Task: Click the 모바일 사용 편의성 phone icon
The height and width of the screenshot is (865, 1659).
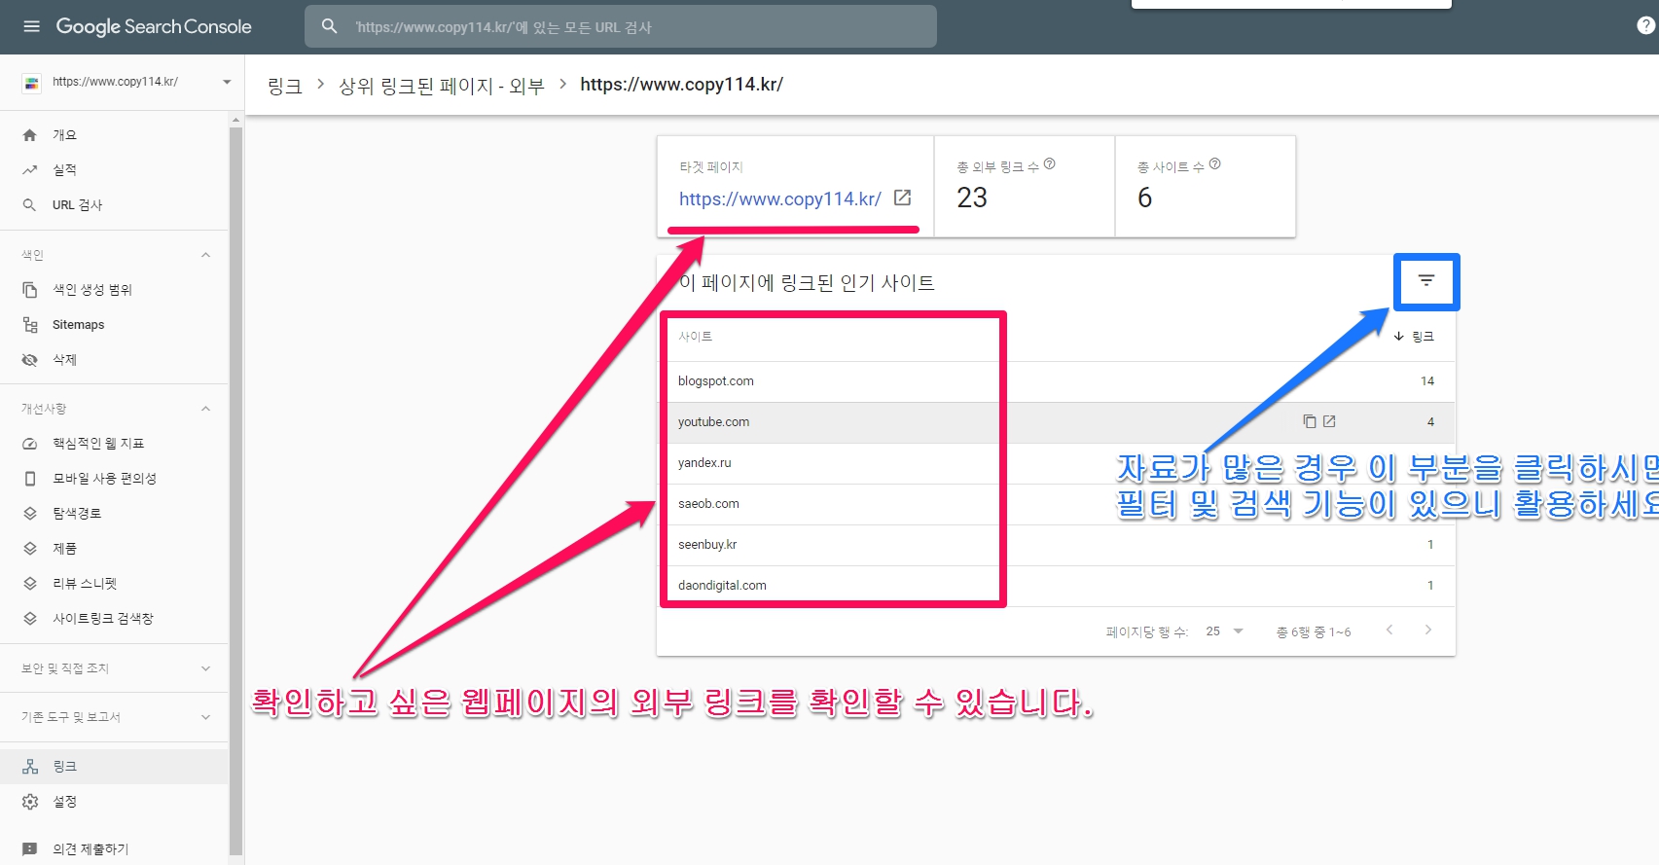Action: pyautogui.click(x=30, y=479)
